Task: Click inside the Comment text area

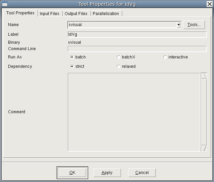Action: [134, 112]
